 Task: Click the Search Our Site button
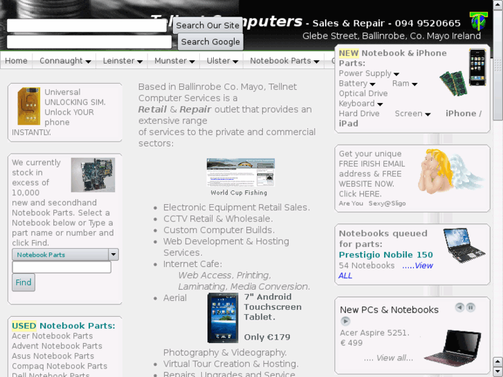(208, 26)
